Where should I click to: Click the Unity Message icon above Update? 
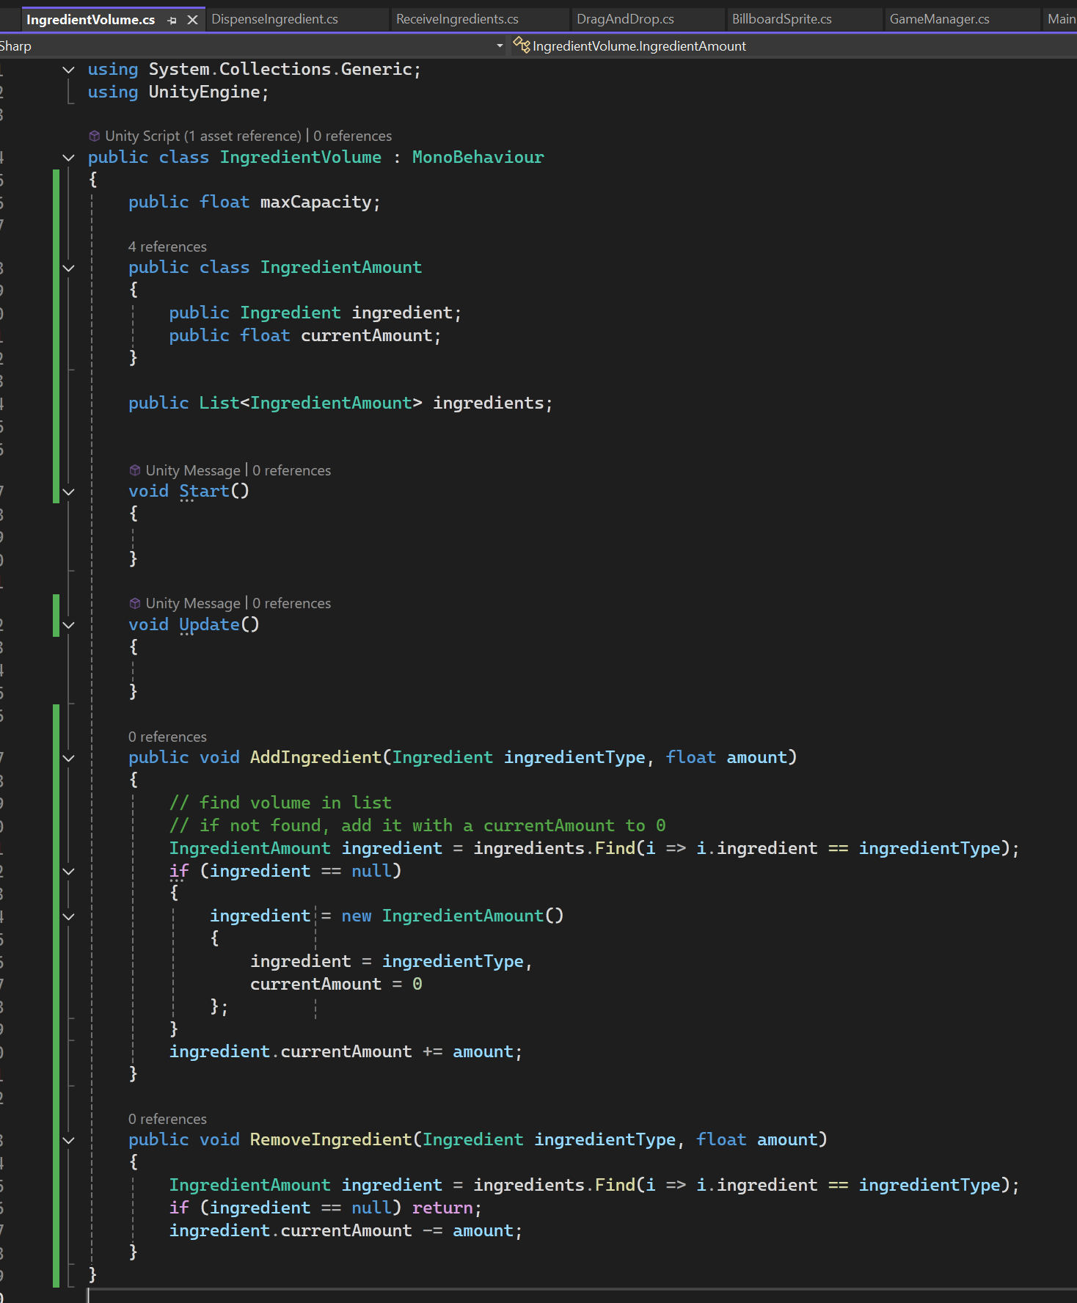click(x=135, y=603)
